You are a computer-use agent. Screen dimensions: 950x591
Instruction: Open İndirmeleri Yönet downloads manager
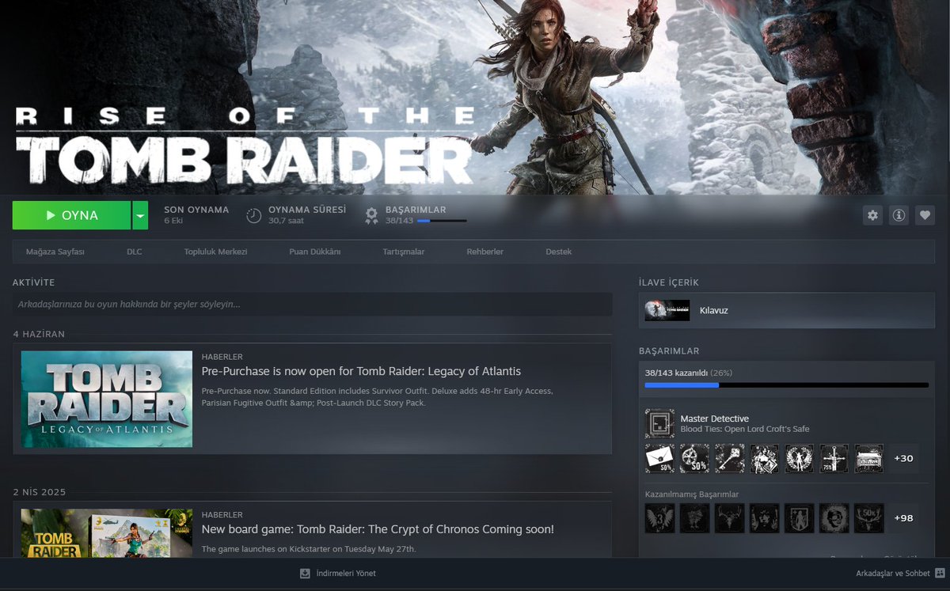click(346, 573)
